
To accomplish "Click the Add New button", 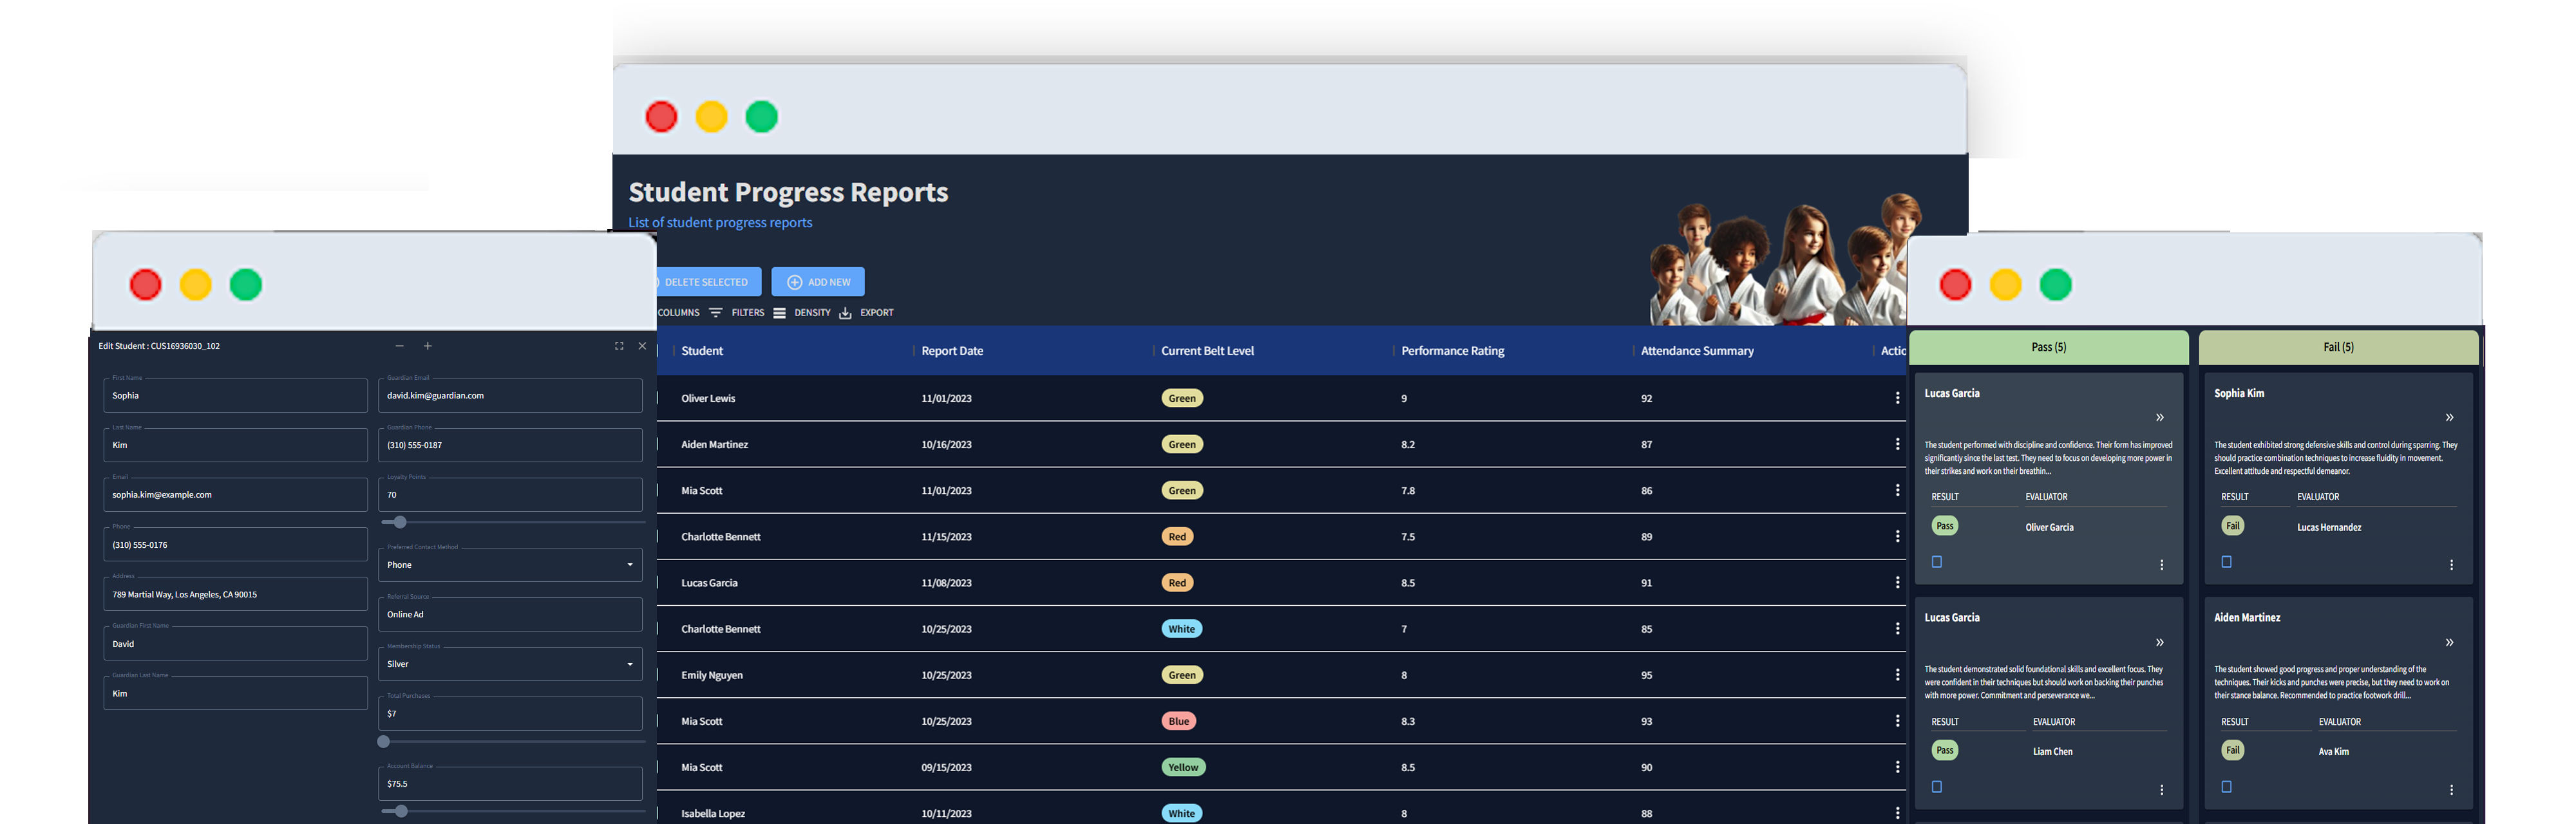I will (x=817, y=281).
